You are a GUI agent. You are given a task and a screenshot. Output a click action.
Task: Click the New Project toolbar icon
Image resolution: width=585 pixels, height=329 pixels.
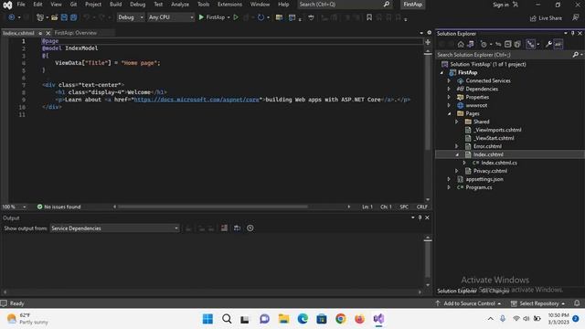click(40, 17)
